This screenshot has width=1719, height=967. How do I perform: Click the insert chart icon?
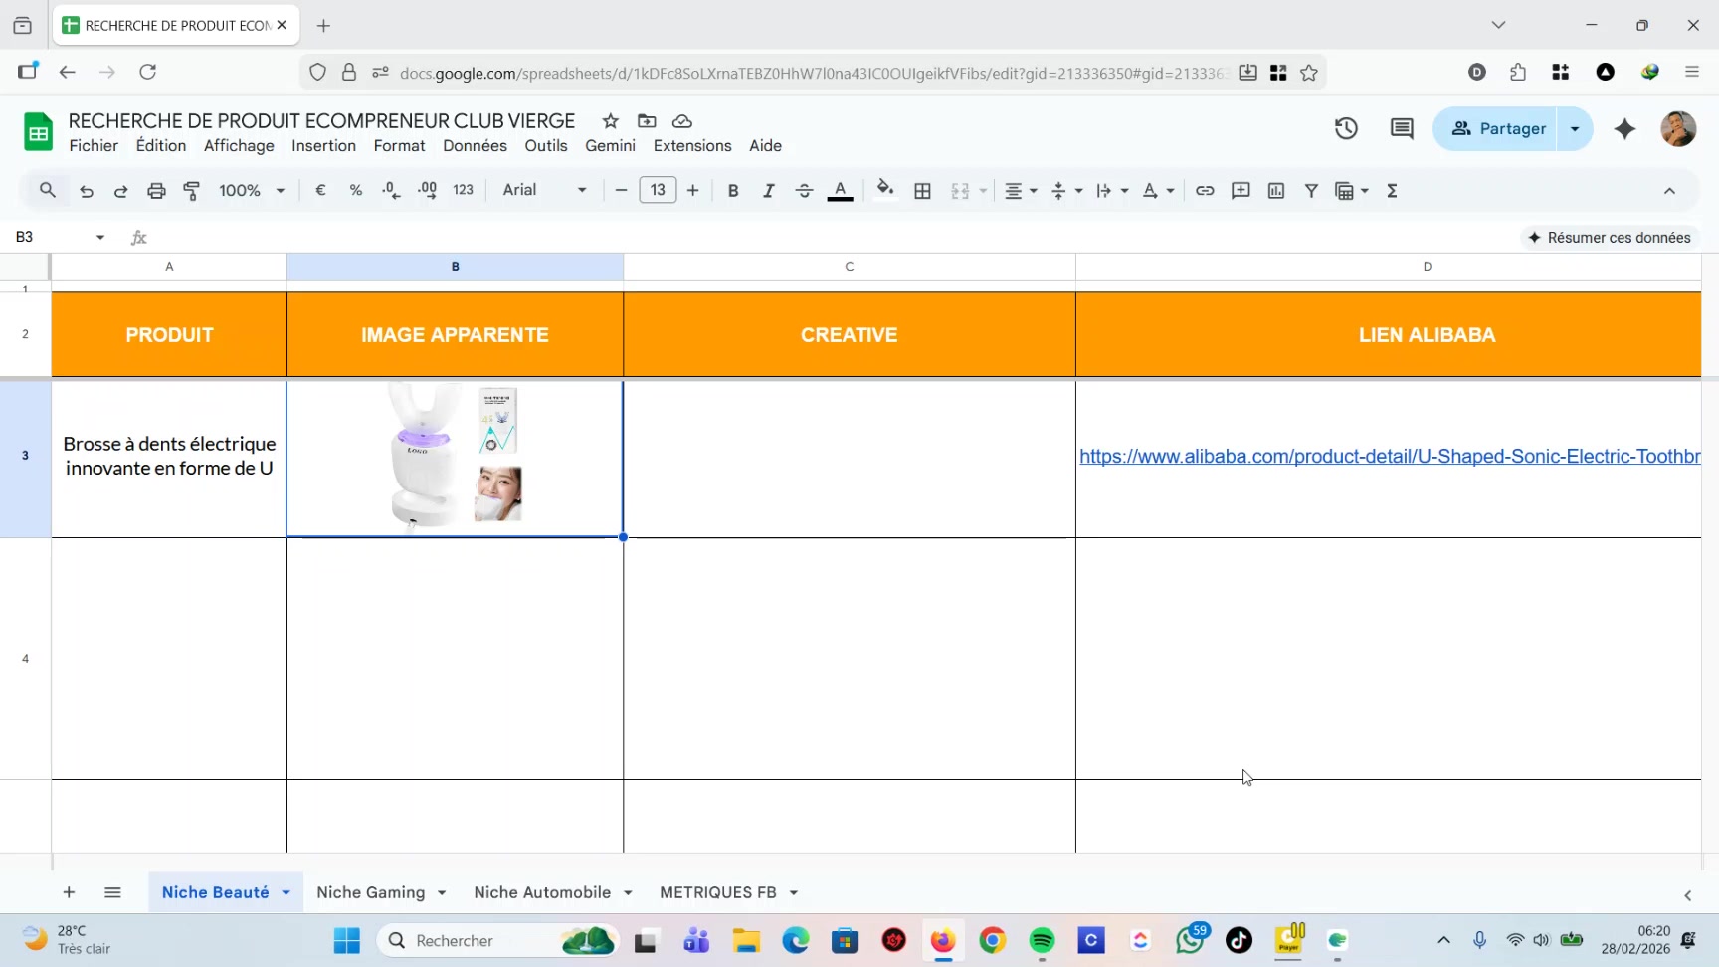1276,191
